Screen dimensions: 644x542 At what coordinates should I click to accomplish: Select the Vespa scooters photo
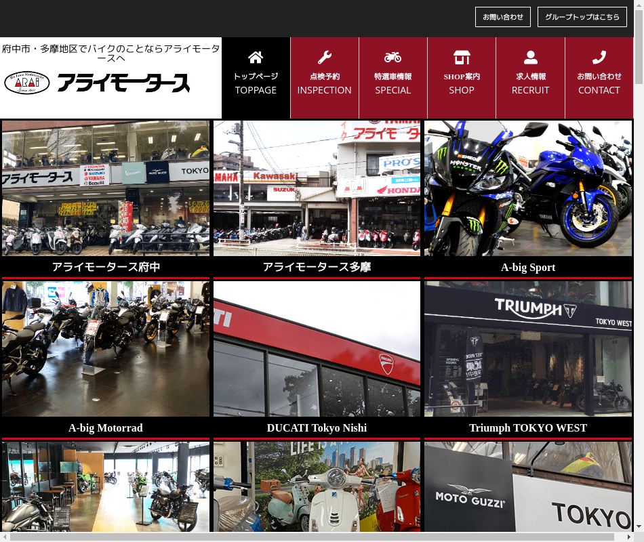point(317,487)
